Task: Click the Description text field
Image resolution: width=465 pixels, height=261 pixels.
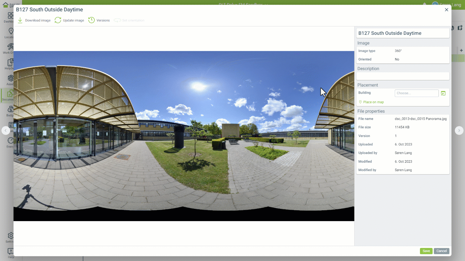Action: pyautogui.click(x=403, y=76)
